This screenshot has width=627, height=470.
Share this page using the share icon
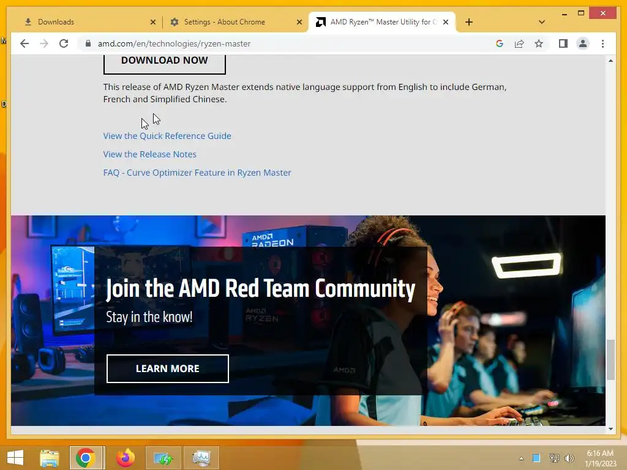[x=519, y=43]
